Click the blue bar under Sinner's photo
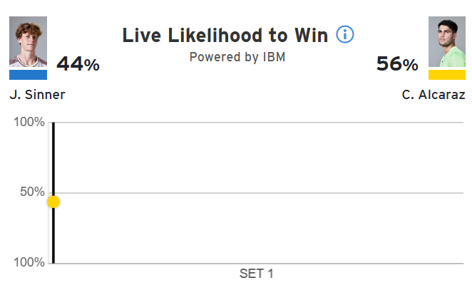This screenshot has height=305, width=472. pyautogui.click(x=29, y=75)
